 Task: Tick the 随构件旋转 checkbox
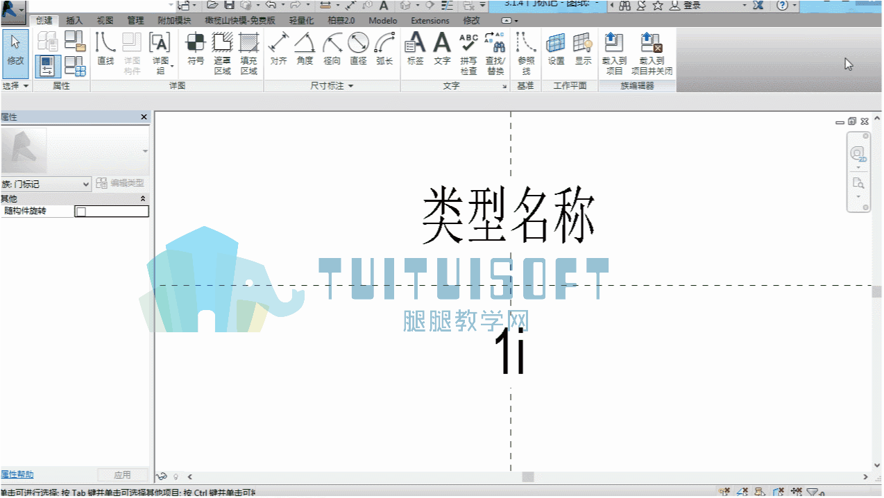[x=80, y=212]
